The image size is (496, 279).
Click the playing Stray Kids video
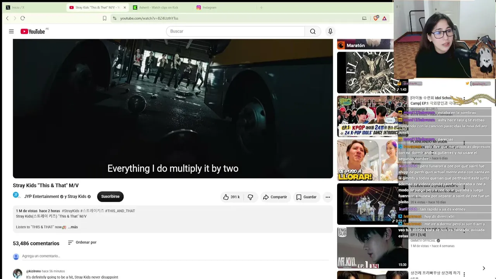point(173,108)
